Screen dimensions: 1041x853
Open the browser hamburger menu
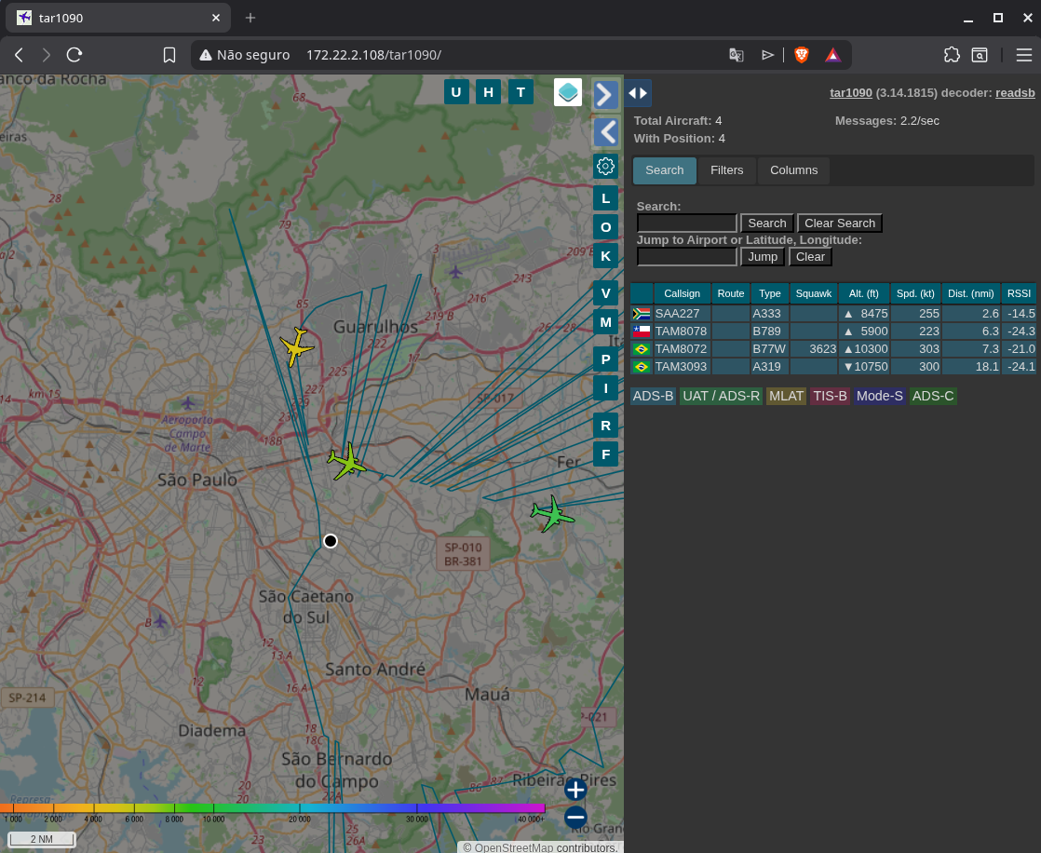tap(1023, 55)
